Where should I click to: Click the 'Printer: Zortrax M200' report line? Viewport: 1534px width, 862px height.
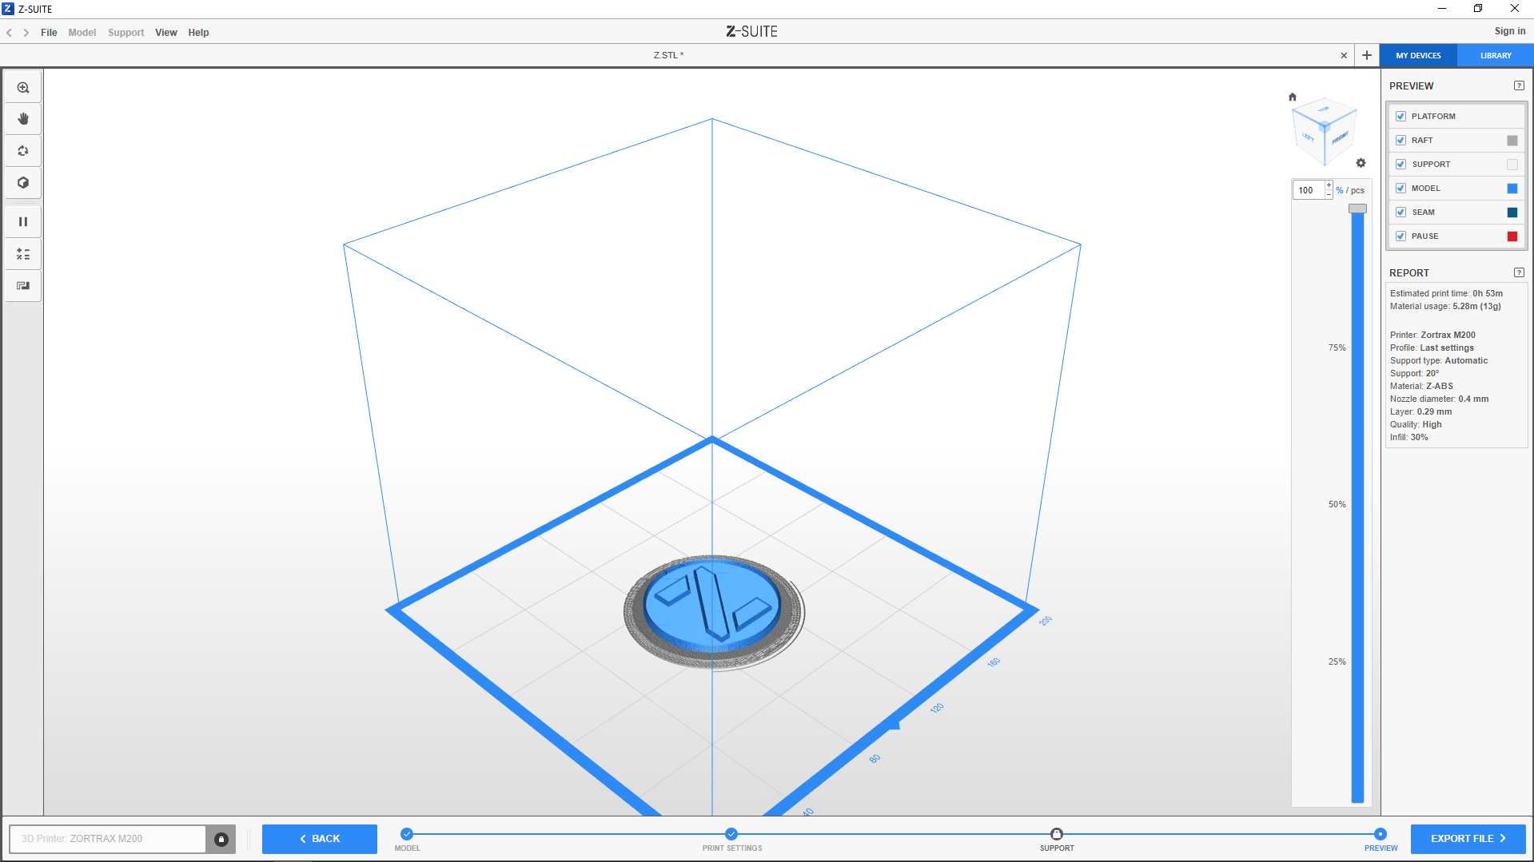[x=1432, y=335]
